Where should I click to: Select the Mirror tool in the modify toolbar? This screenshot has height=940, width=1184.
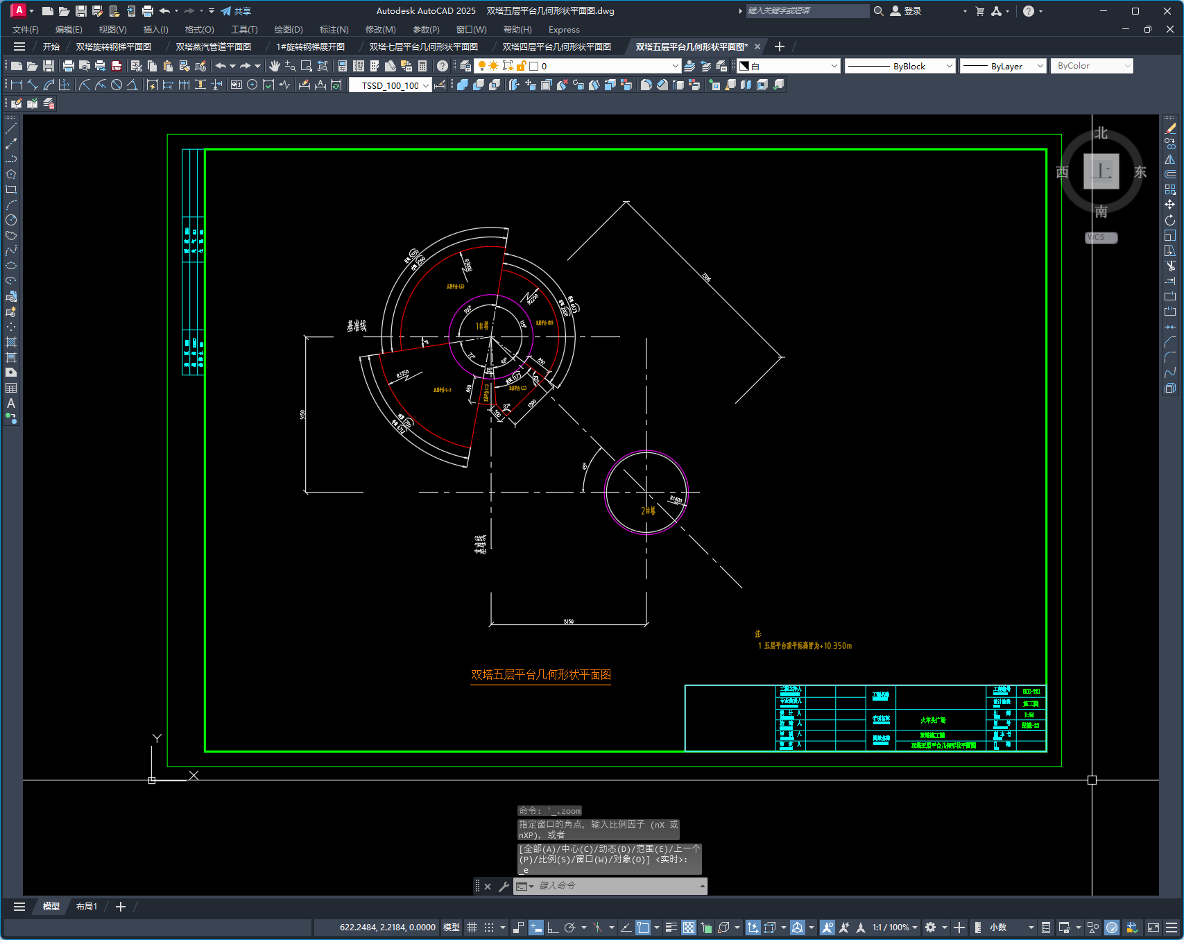point(1170,159)
